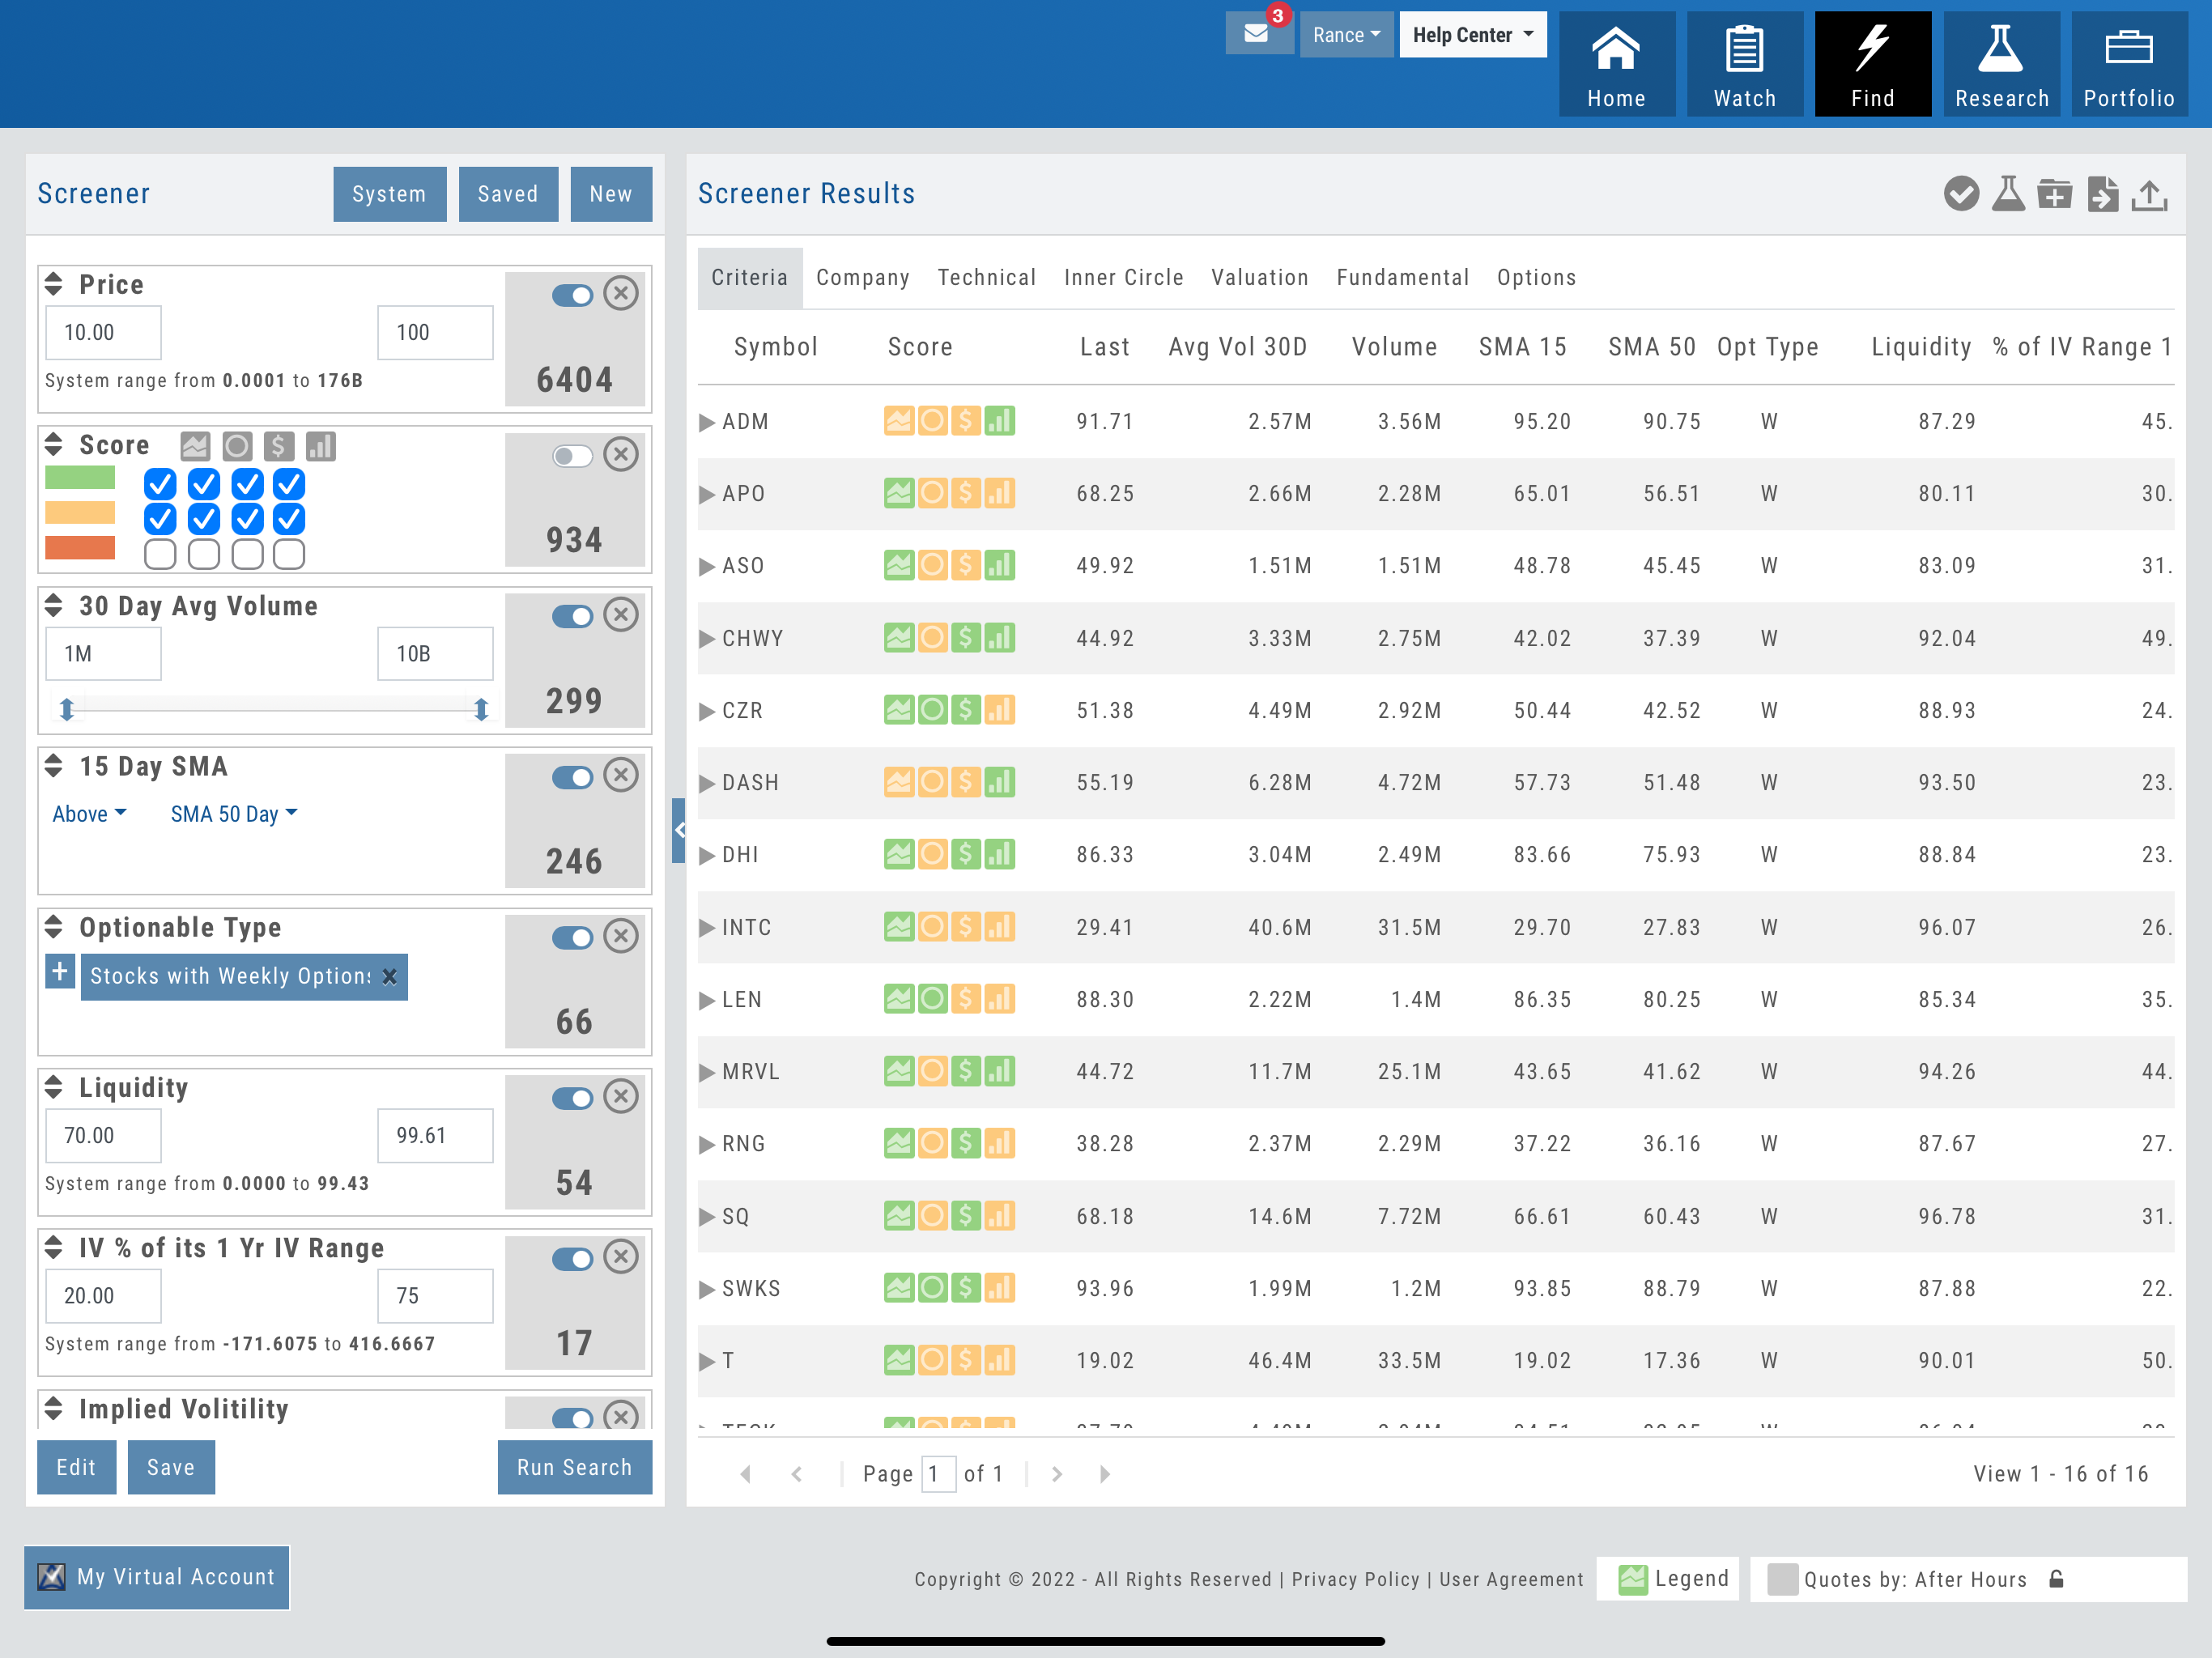Screen dimensions: 2212x1658
Task: Switch to the Technical tab
Action: click(986, 278)
